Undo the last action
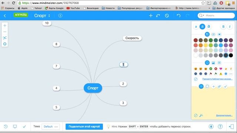Viewport: 237px width, 133px height. pos(178,16)
